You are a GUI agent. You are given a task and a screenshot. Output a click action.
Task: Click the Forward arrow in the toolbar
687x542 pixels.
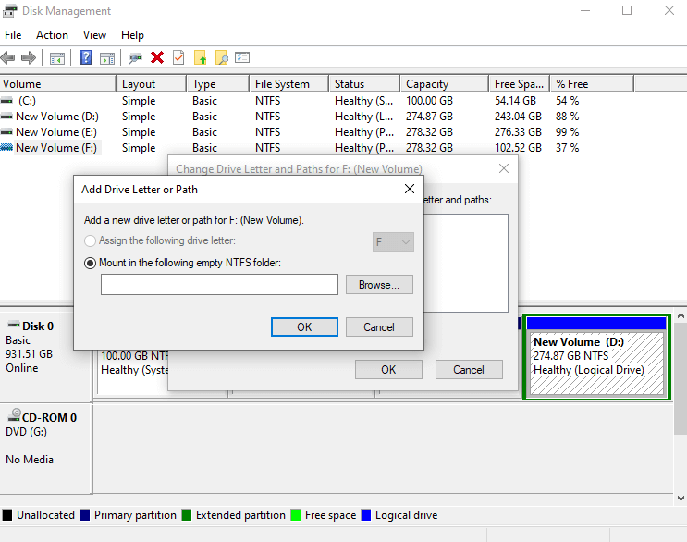(29, 58)
